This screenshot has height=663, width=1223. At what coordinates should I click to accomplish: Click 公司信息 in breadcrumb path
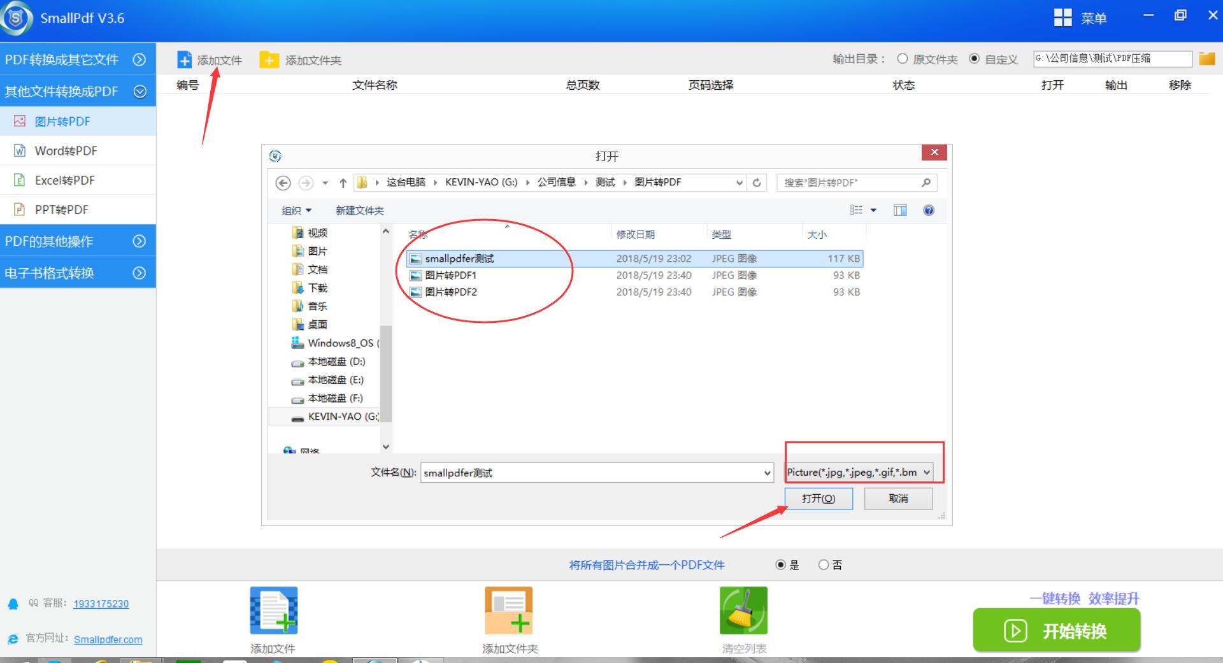[x=556, y=182]
